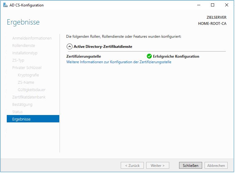
Task: Click the Abbrechen button
Action: 216,165
